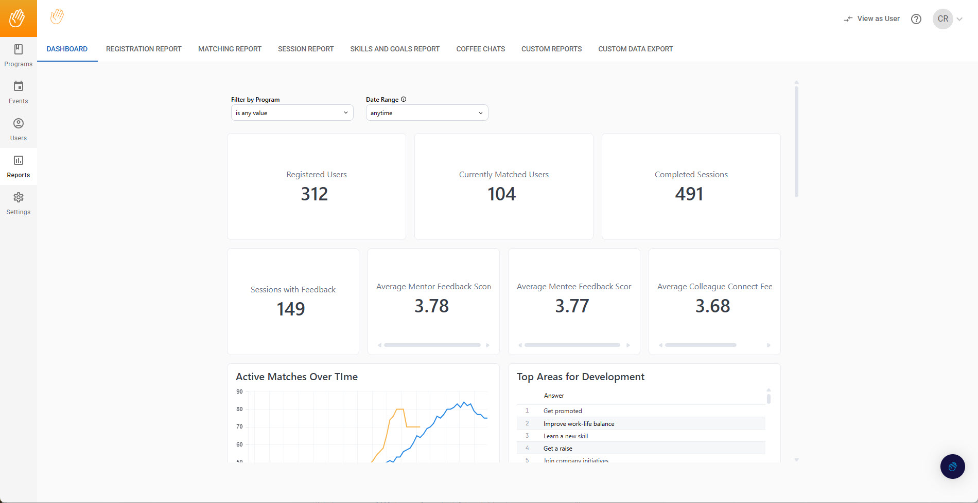978x503 pixels.
Task: Open the Filter by Program dropdown
Action: [x=292, y=113]
